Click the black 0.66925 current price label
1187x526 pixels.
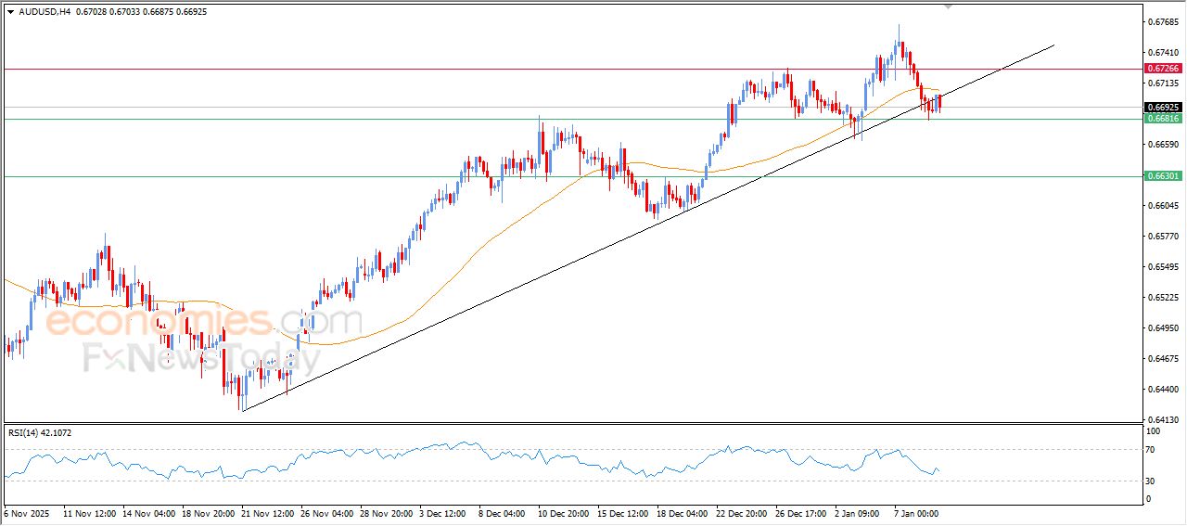coord(1163,108)
